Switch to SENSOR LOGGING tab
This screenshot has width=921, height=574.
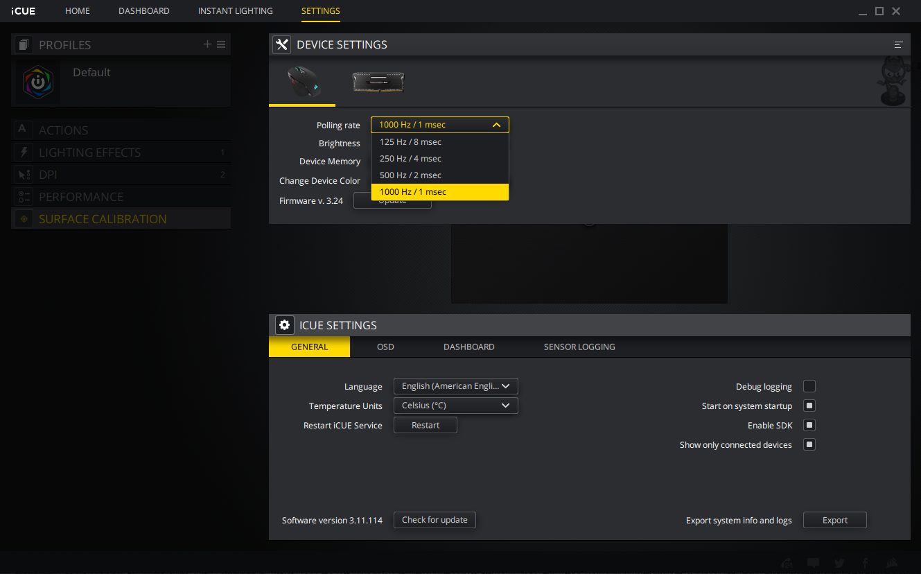579,347
